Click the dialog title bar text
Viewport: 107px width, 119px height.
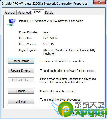click(x=45, y=4)
